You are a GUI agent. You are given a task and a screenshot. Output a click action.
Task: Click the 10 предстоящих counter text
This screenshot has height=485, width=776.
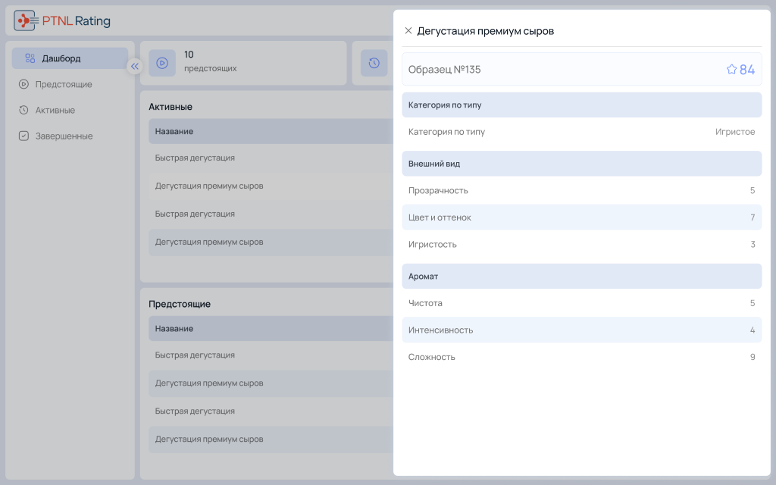[x=211, y=61]
